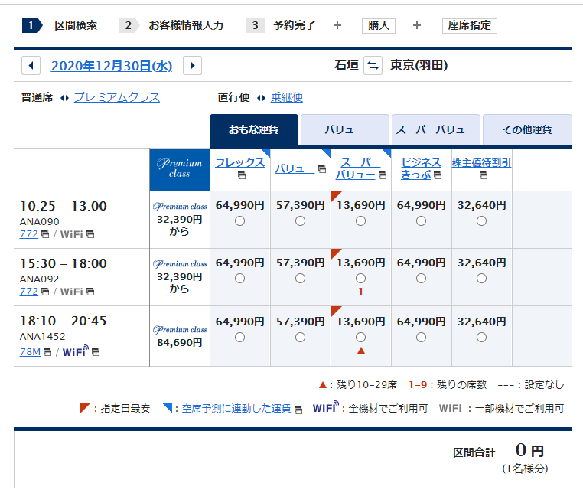Click the 購入 step button
Image resolution: width=583 pixels, height=493 pixels.
(379, 26)
